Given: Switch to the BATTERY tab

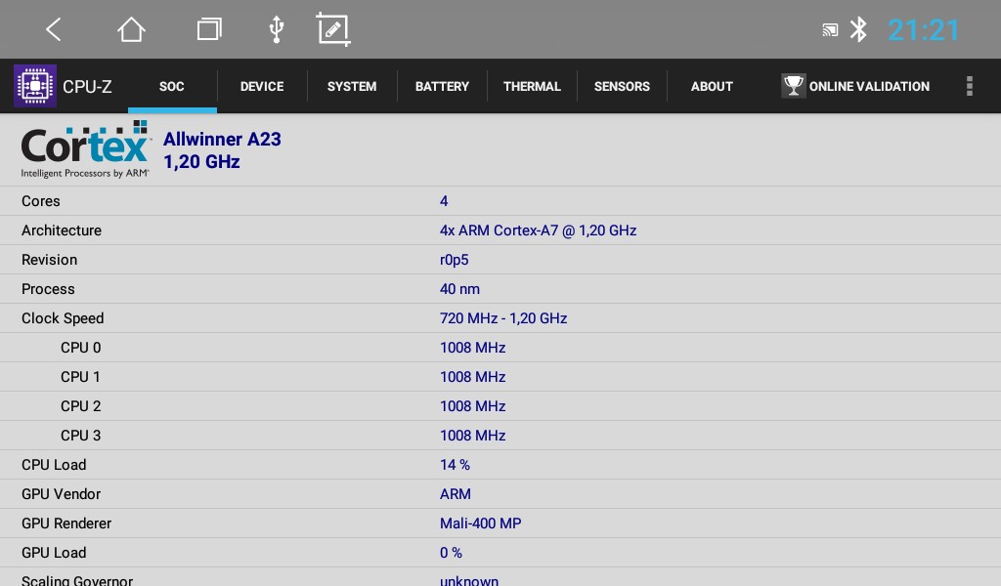Looking at the screenshot, I should pyautogui.click(x=442, y=86).
